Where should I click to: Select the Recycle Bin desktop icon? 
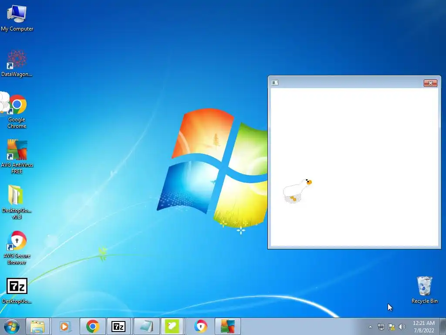click(x=424, y=290)
